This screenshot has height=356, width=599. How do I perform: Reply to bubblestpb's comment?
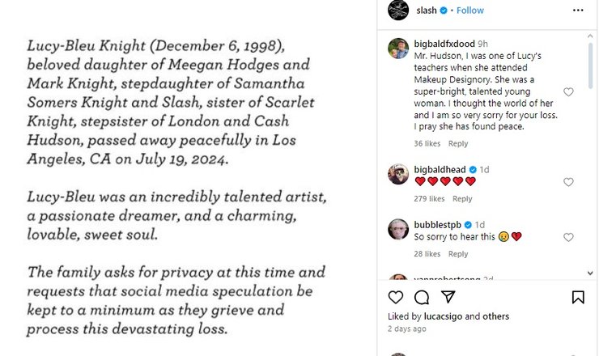coord(458,254)
